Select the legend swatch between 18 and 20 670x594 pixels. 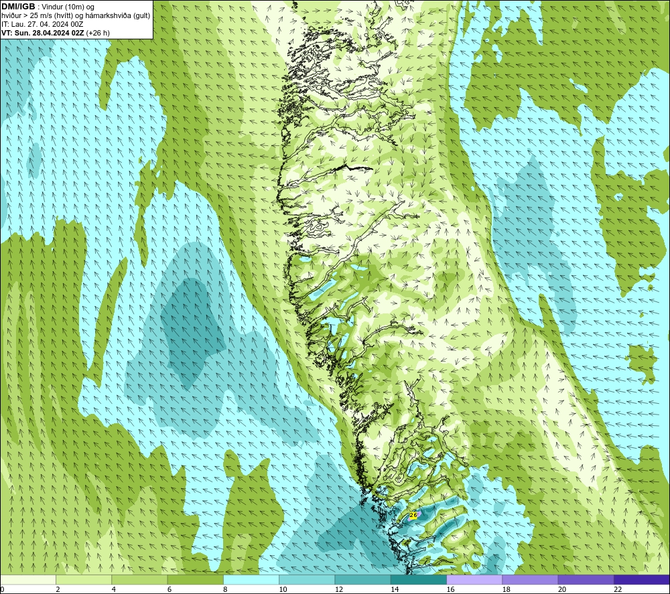point(530,579)
